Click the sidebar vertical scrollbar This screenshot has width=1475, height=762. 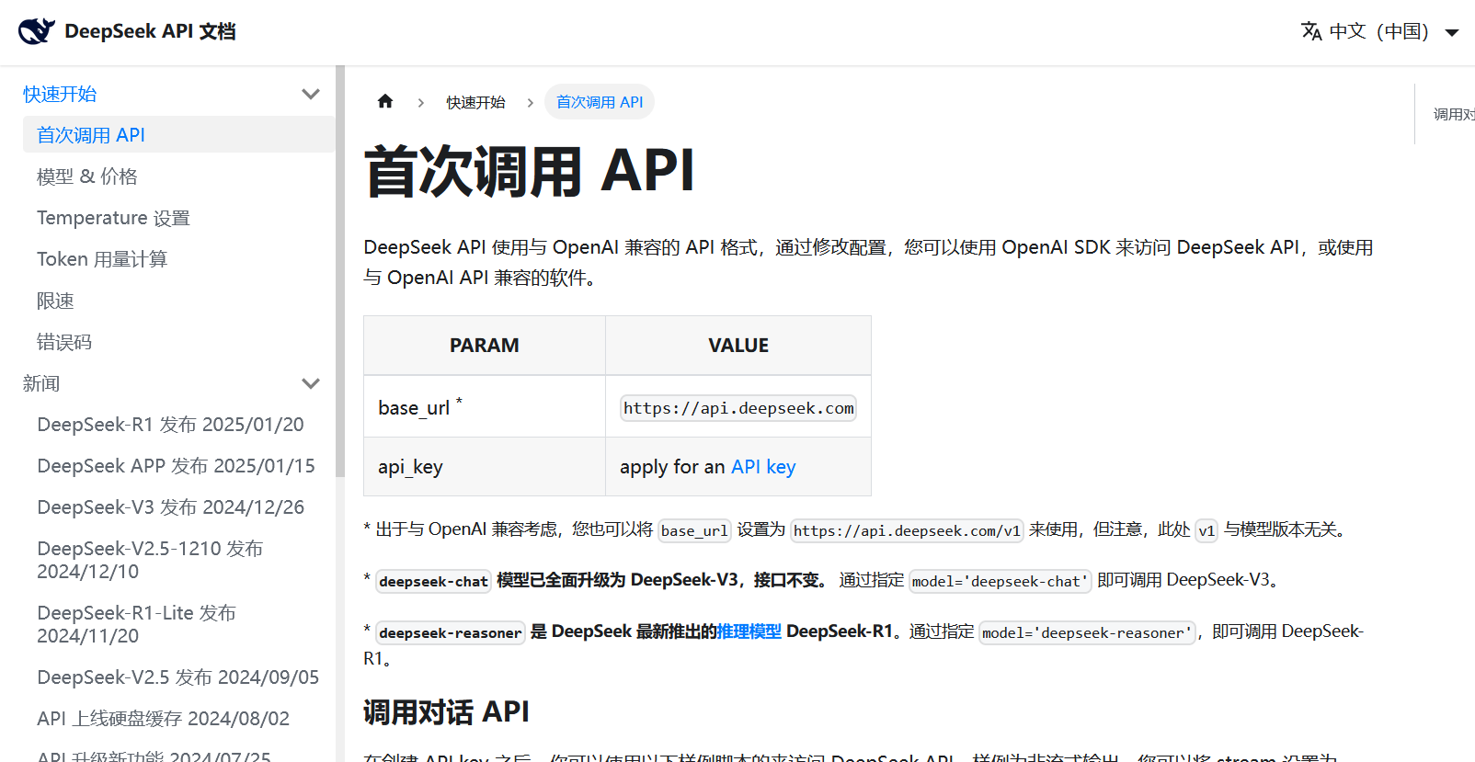(340, 271)
